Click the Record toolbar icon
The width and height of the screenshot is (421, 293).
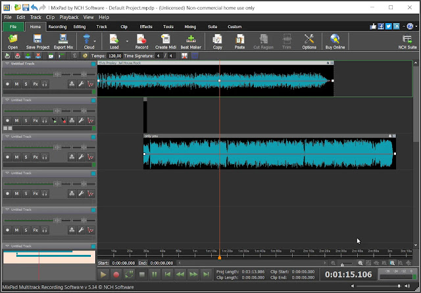[x=141, y=41]
